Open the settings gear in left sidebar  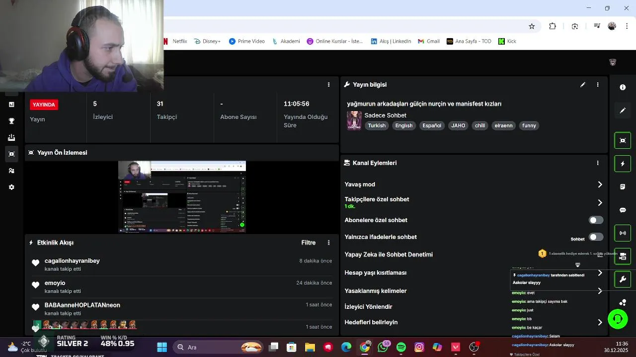point(11,187)
